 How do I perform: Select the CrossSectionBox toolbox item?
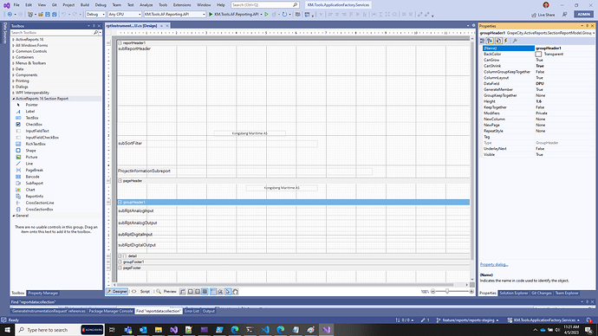click(39, 210)
